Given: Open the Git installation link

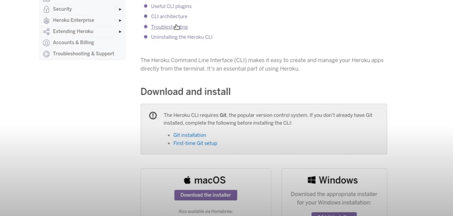Looking at the screenshot, I should (190, 135).
